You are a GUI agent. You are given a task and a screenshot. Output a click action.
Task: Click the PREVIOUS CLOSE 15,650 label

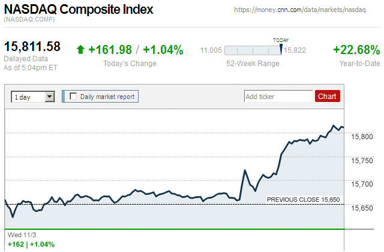click(303, 199)
